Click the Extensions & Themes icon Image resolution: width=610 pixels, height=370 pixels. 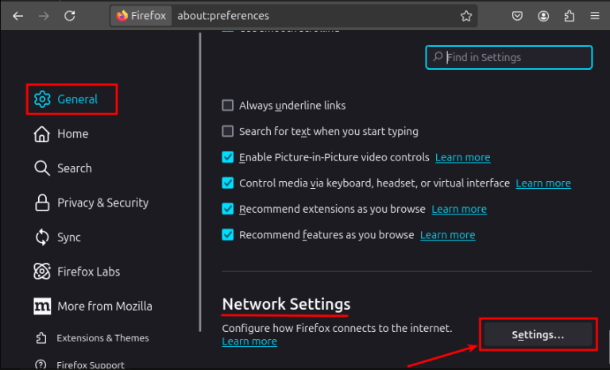click(x=41, y=337)
